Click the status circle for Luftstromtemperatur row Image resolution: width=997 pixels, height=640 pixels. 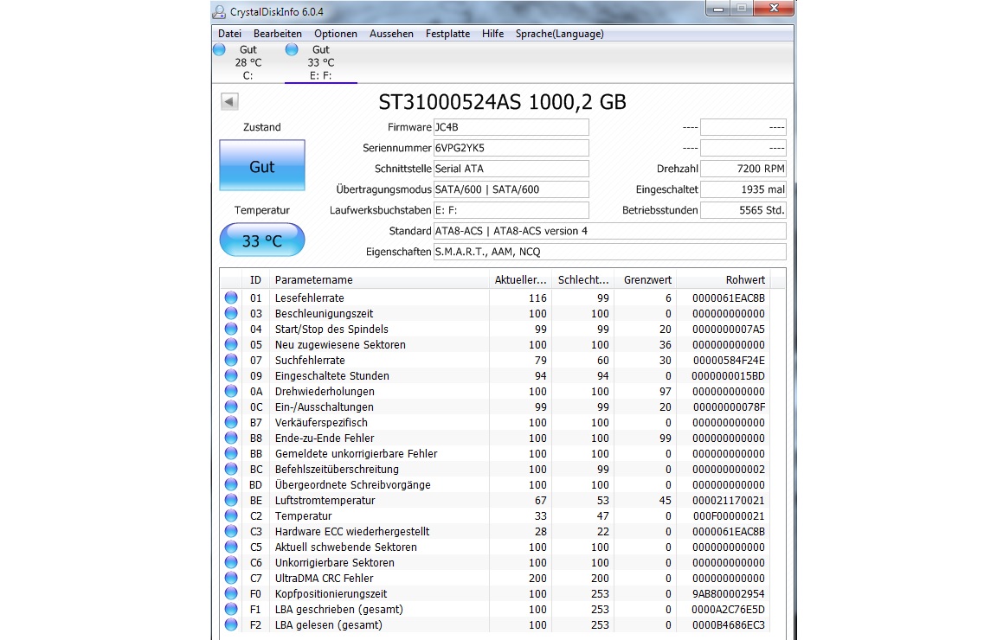click(x=231, y=500)
